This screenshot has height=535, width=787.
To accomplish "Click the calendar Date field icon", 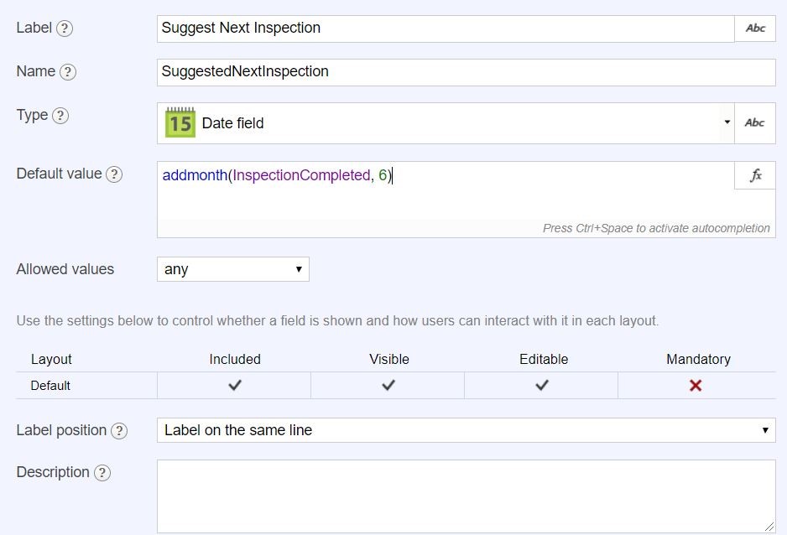I will 180,122.
